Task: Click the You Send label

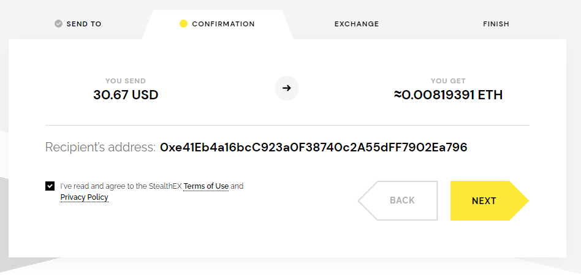Action: click(126, 81)
